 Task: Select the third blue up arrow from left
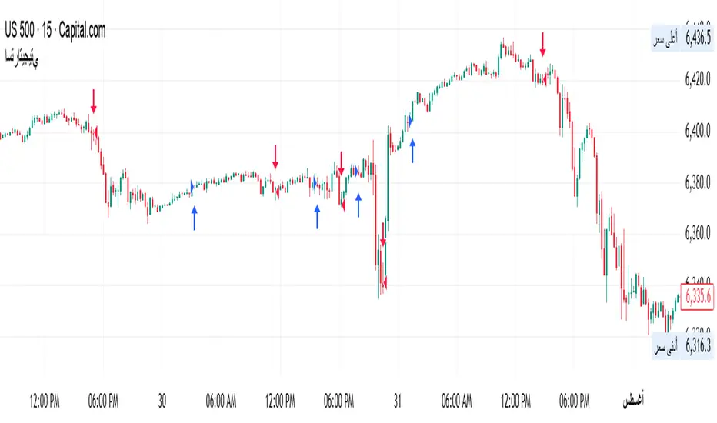pos(358,205)
